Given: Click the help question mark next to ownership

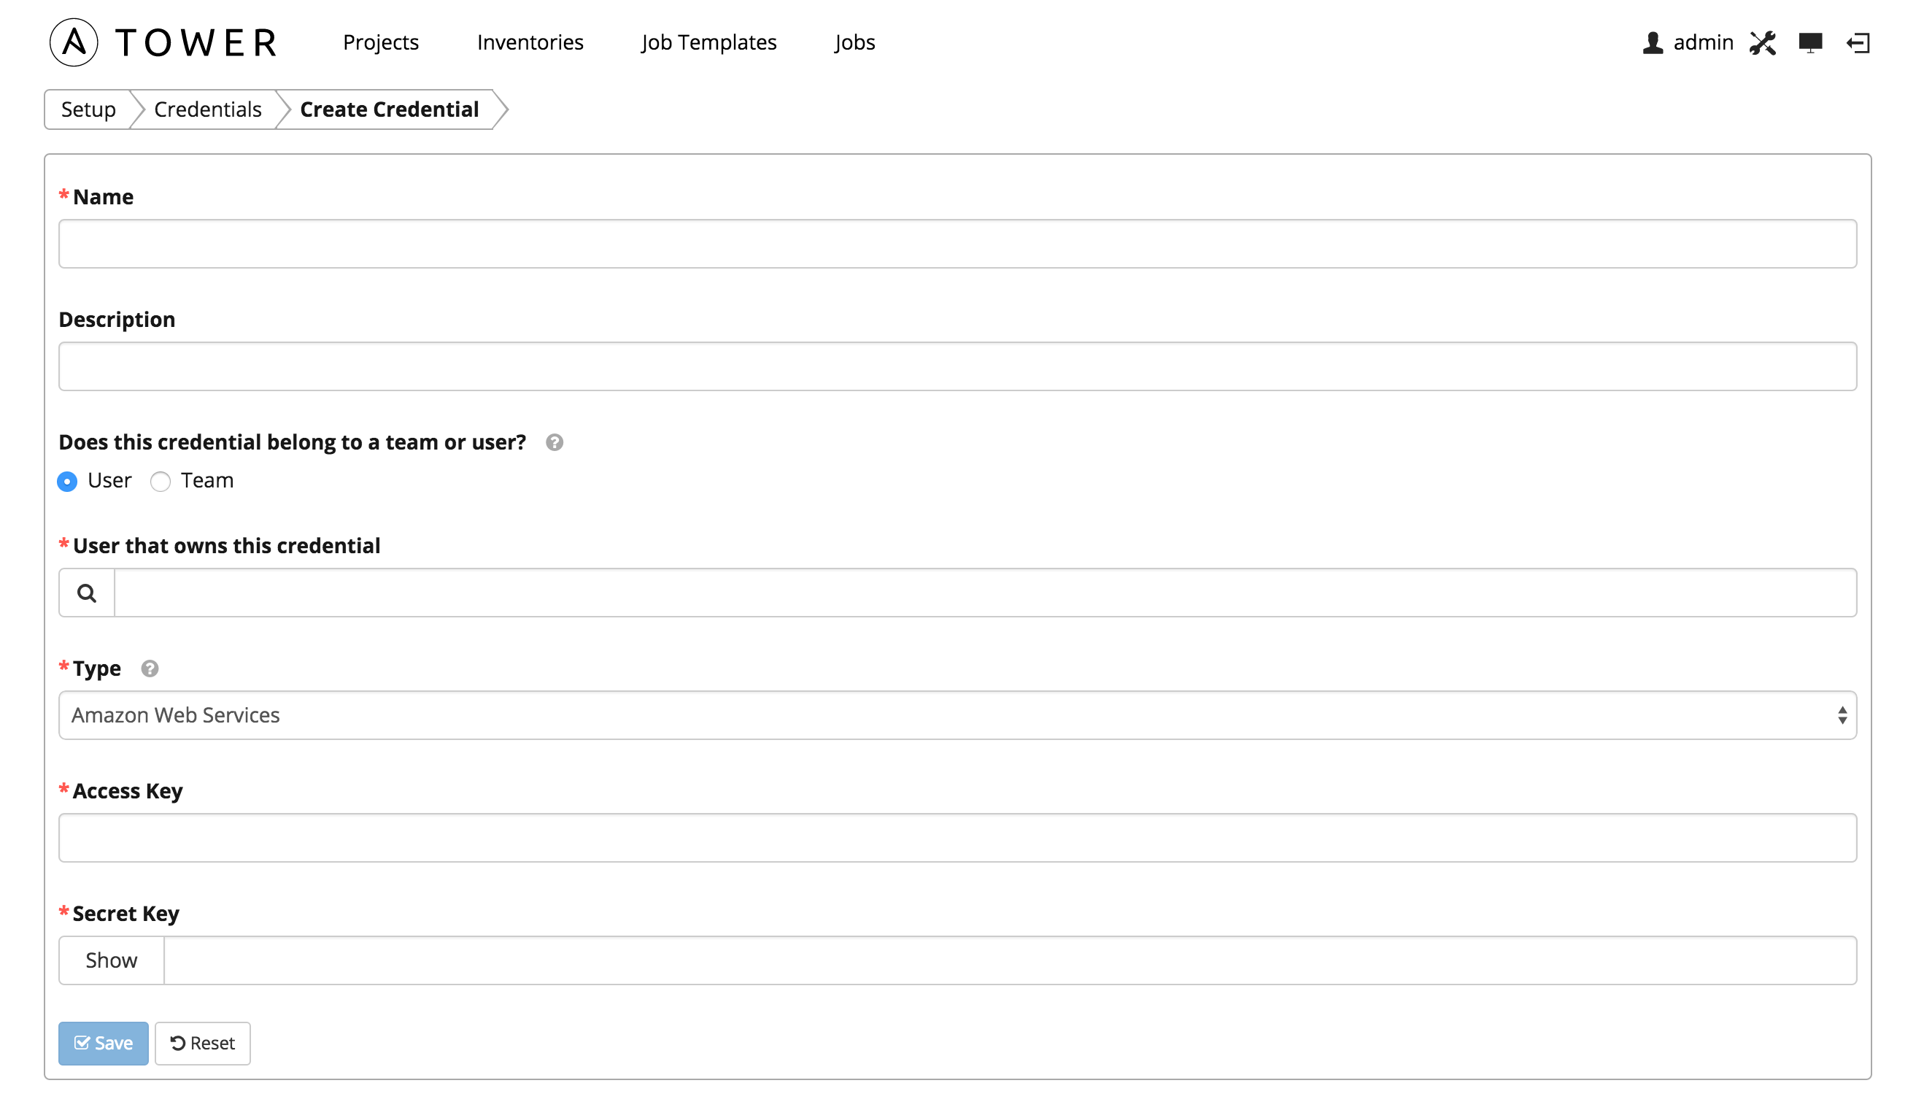Looking at the screenshot, I should [x=553, y=441].
